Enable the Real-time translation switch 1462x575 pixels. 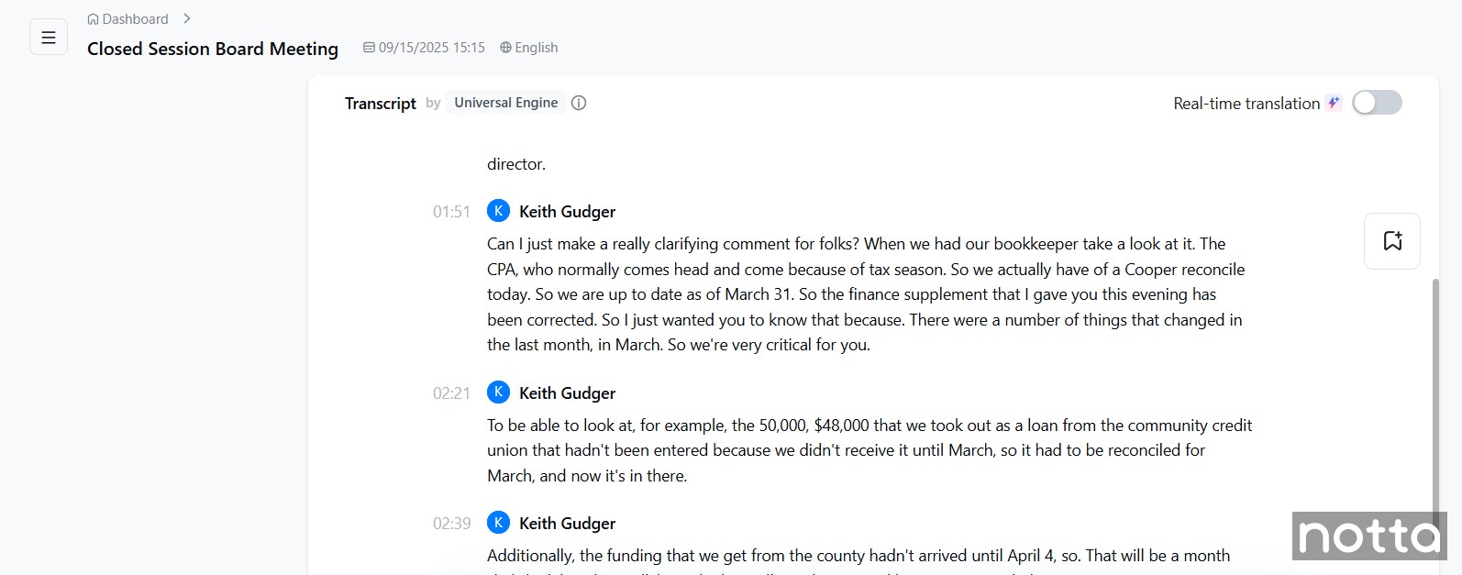[1377, 103]
